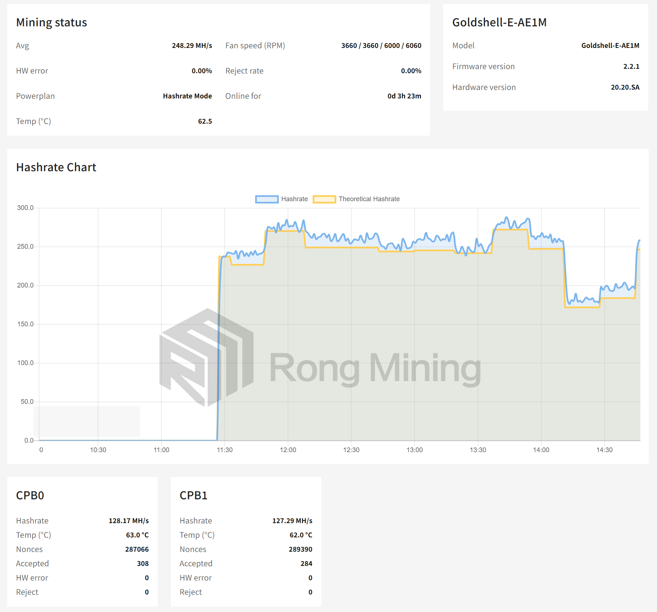Viewport: 657px width, 612px height.
Task: Select the Hashrate Chart title
Action: 56,167
